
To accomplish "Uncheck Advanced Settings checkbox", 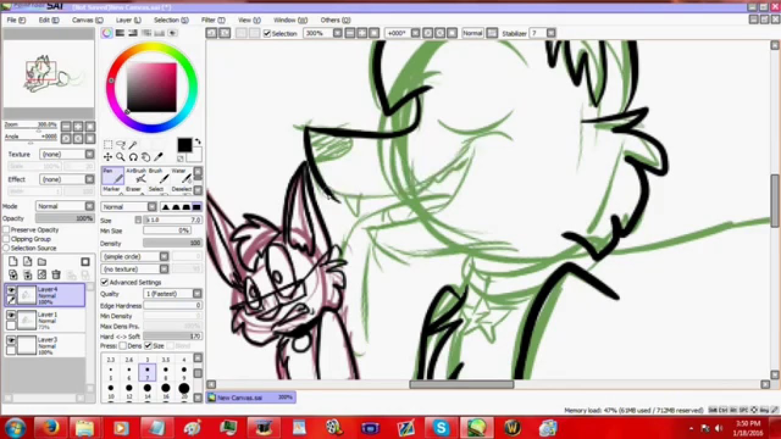I will click(x=104, y=282).
